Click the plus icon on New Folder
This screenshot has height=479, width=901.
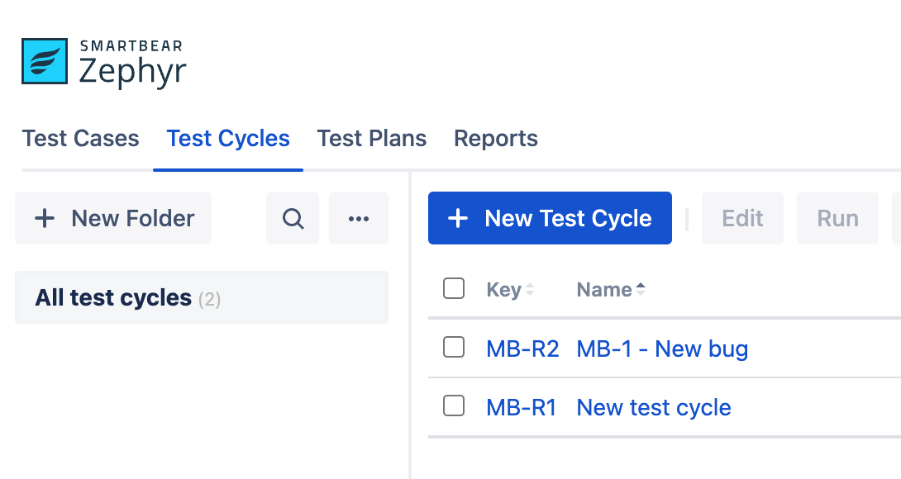tap(45, 219)
